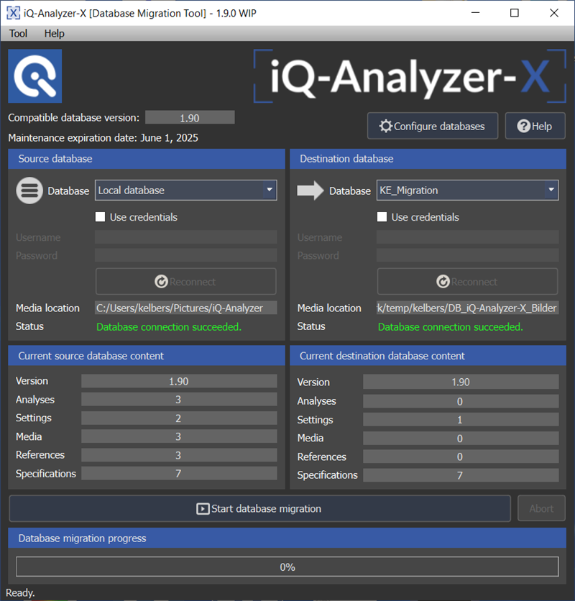The width and height of the screenshot is (575, 601).
Task: Click source status Database connection succeeded
Action: [x=169, y=327]
